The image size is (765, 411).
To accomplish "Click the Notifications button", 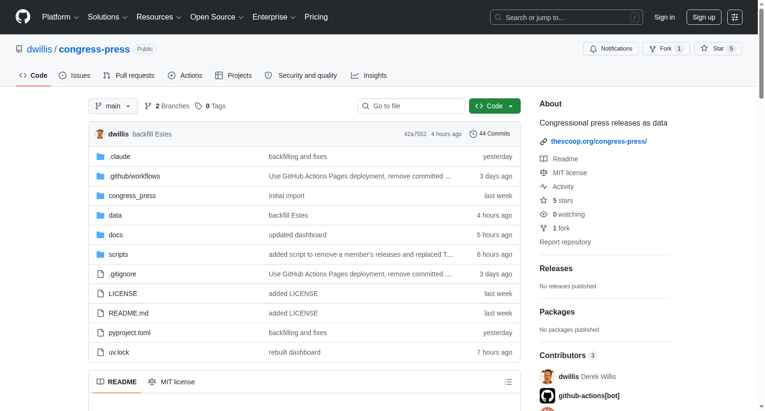I will point(611,49).
